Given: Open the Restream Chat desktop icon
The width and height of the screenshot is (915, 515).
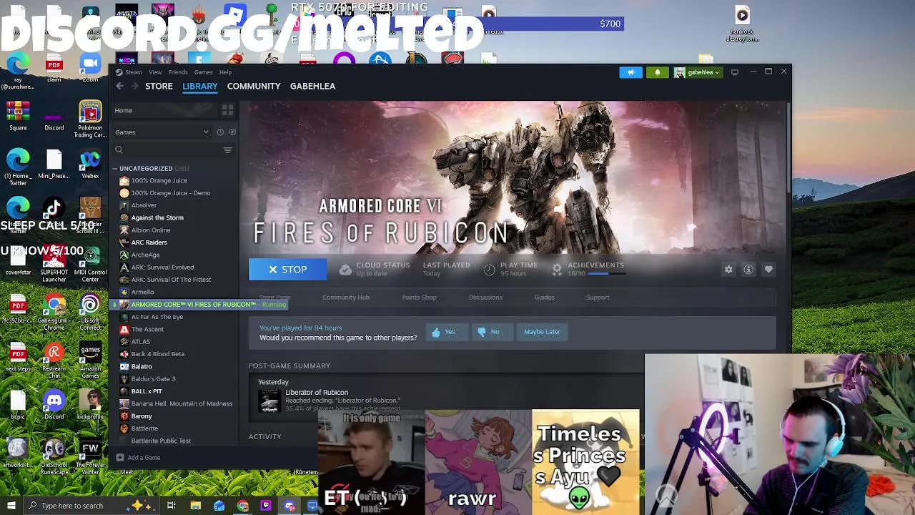Looking at the screenshot, I should [x=54, y=360].
